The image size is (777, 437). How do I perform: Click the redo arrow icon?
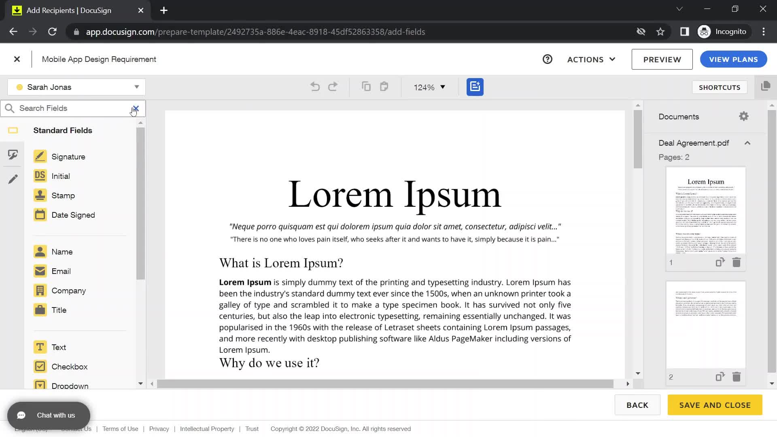point(333,87)
